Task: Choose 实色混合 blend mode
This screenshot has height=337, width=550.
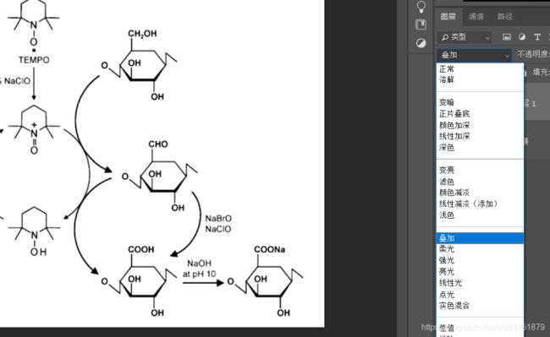Action: pos(480,305)
